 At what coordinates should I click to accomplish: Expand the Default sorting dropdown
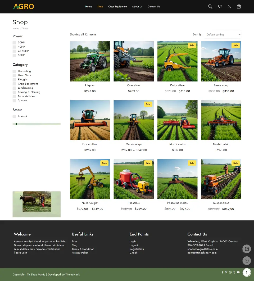click(x=223, y=35)
